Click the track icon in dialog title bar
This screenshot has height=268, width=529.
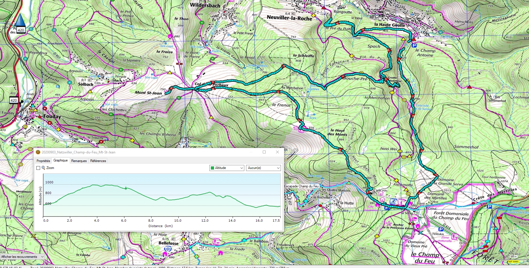click(38, 152)
